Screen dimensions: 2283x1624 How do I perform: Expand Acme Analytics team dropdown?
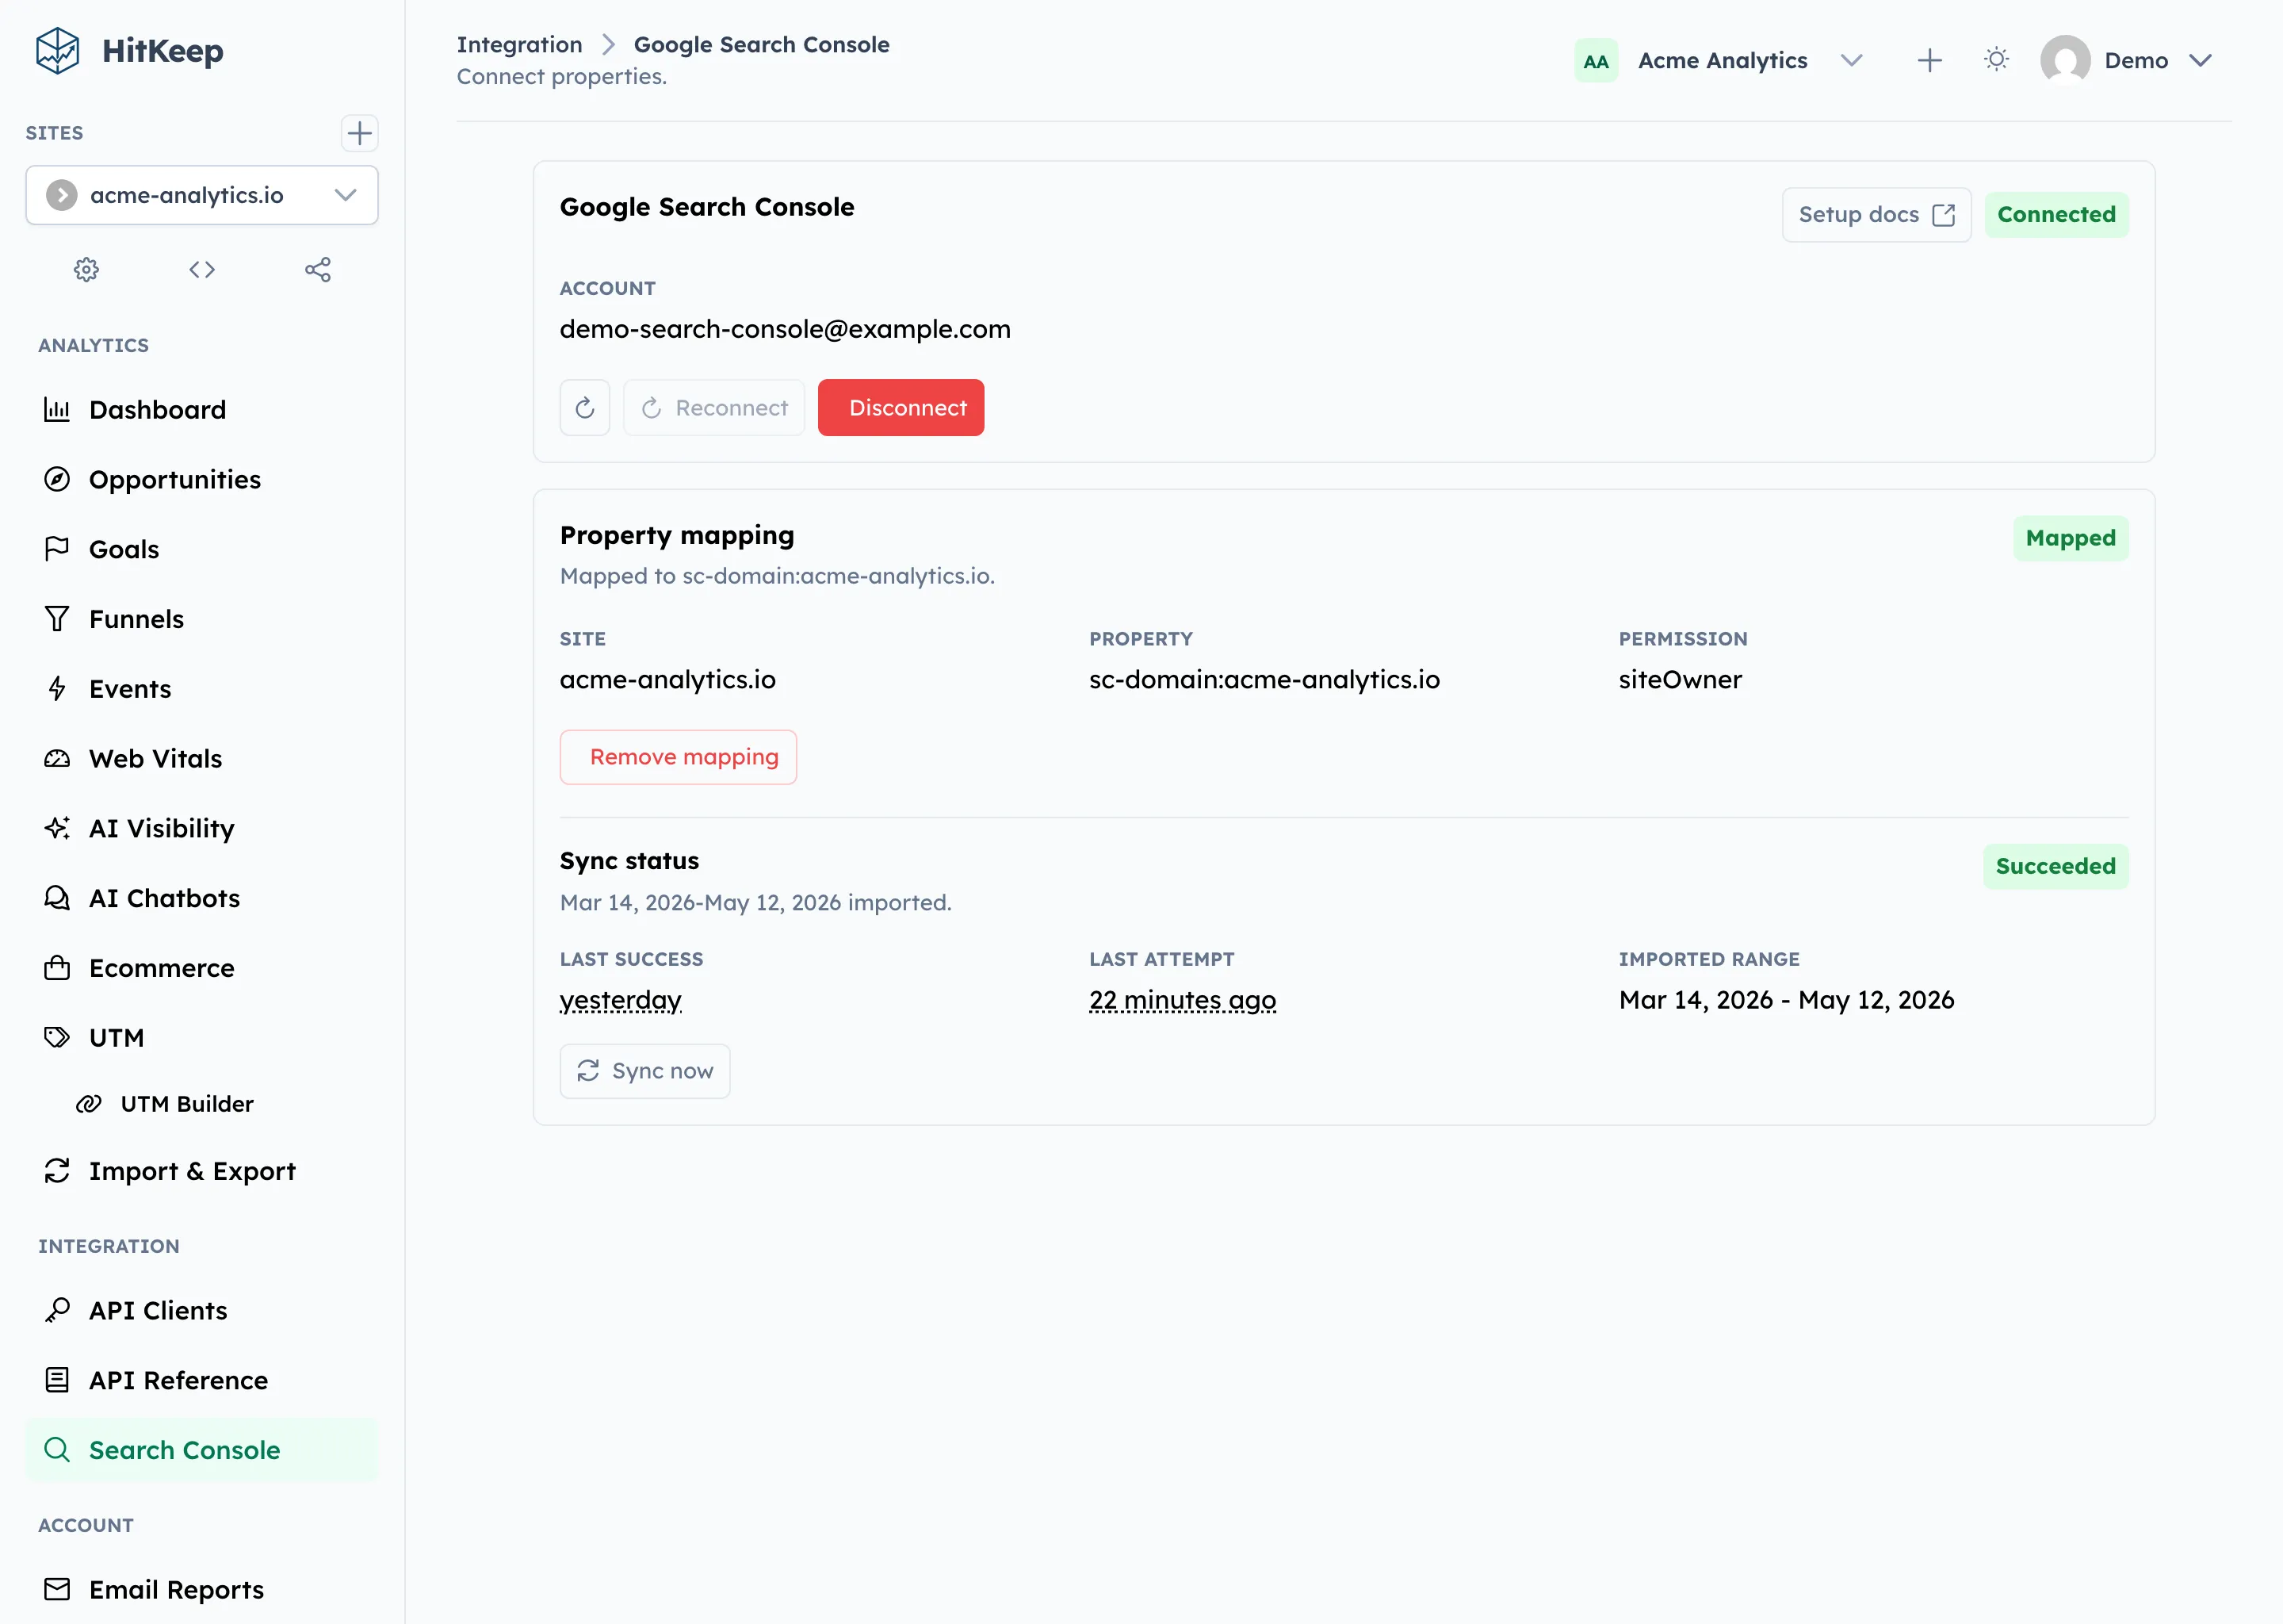click(1851, 60)
